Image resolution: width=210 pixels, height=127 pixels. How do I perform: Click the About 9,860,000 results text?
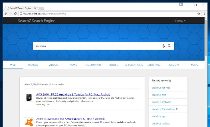(x=44, y=84)
